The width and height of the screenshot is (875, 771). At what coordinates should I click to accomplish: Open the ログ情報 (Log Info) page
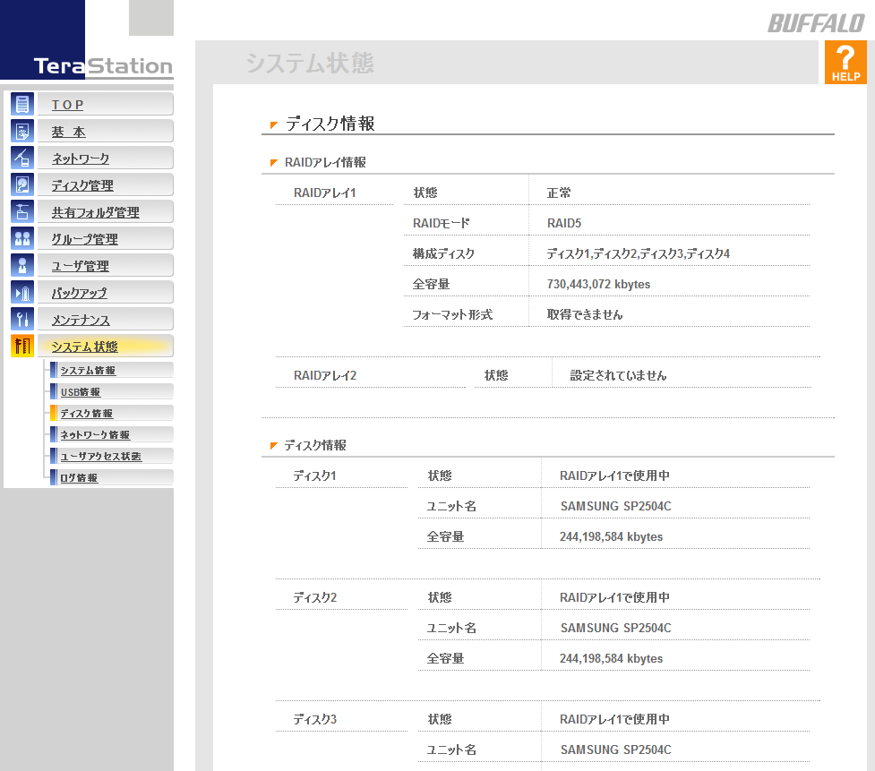tap(79, 476)
